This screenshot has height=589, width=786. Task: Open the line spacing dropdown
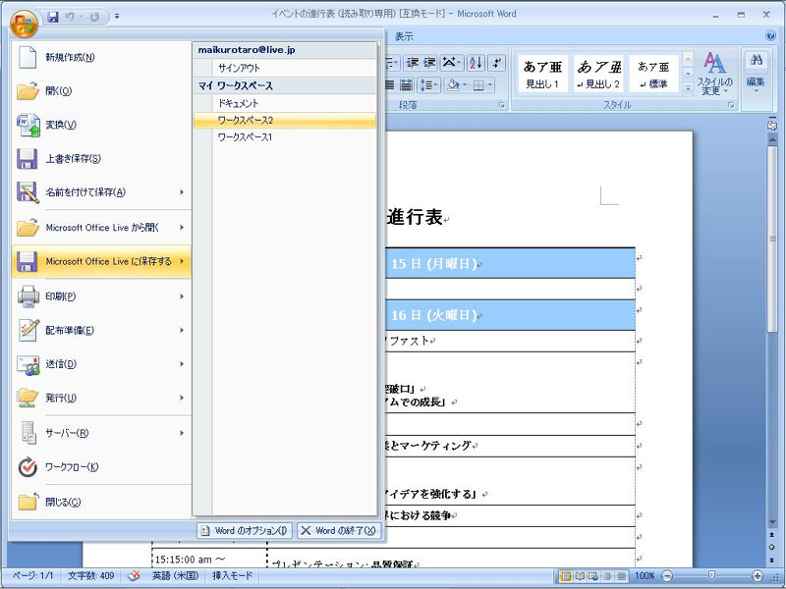coord(428,85)
